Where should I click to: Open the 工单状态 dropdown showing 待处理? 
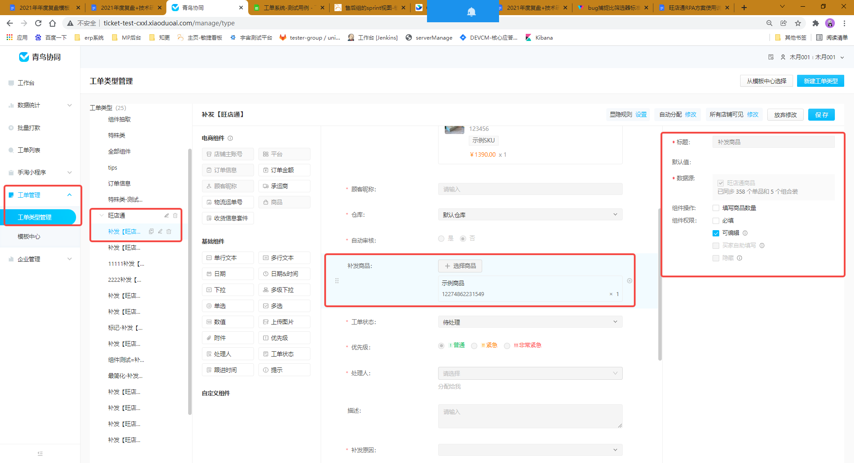point(530,322)
